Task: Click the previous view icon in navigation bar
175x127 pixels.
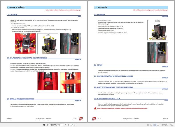Action: tap(72, 125)
